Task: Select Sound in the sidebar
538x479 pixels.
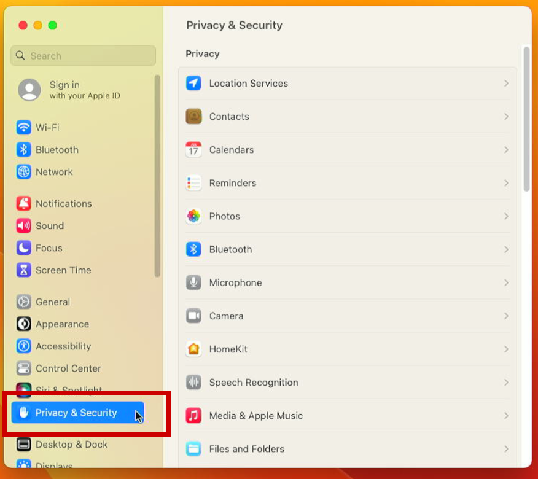Action: tap(50, 226)
